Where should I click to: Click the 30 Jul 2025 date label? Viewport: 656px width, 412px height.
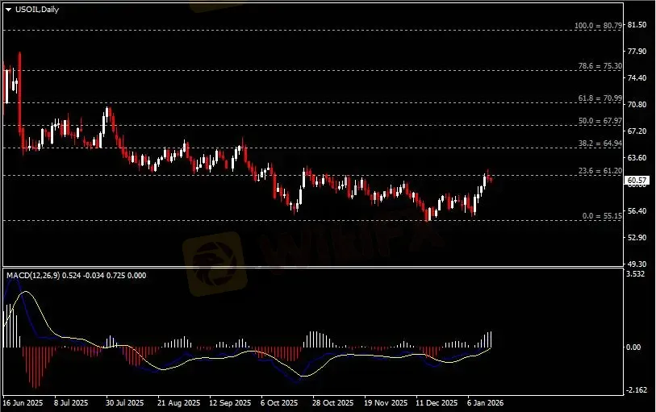click(125, 403)
